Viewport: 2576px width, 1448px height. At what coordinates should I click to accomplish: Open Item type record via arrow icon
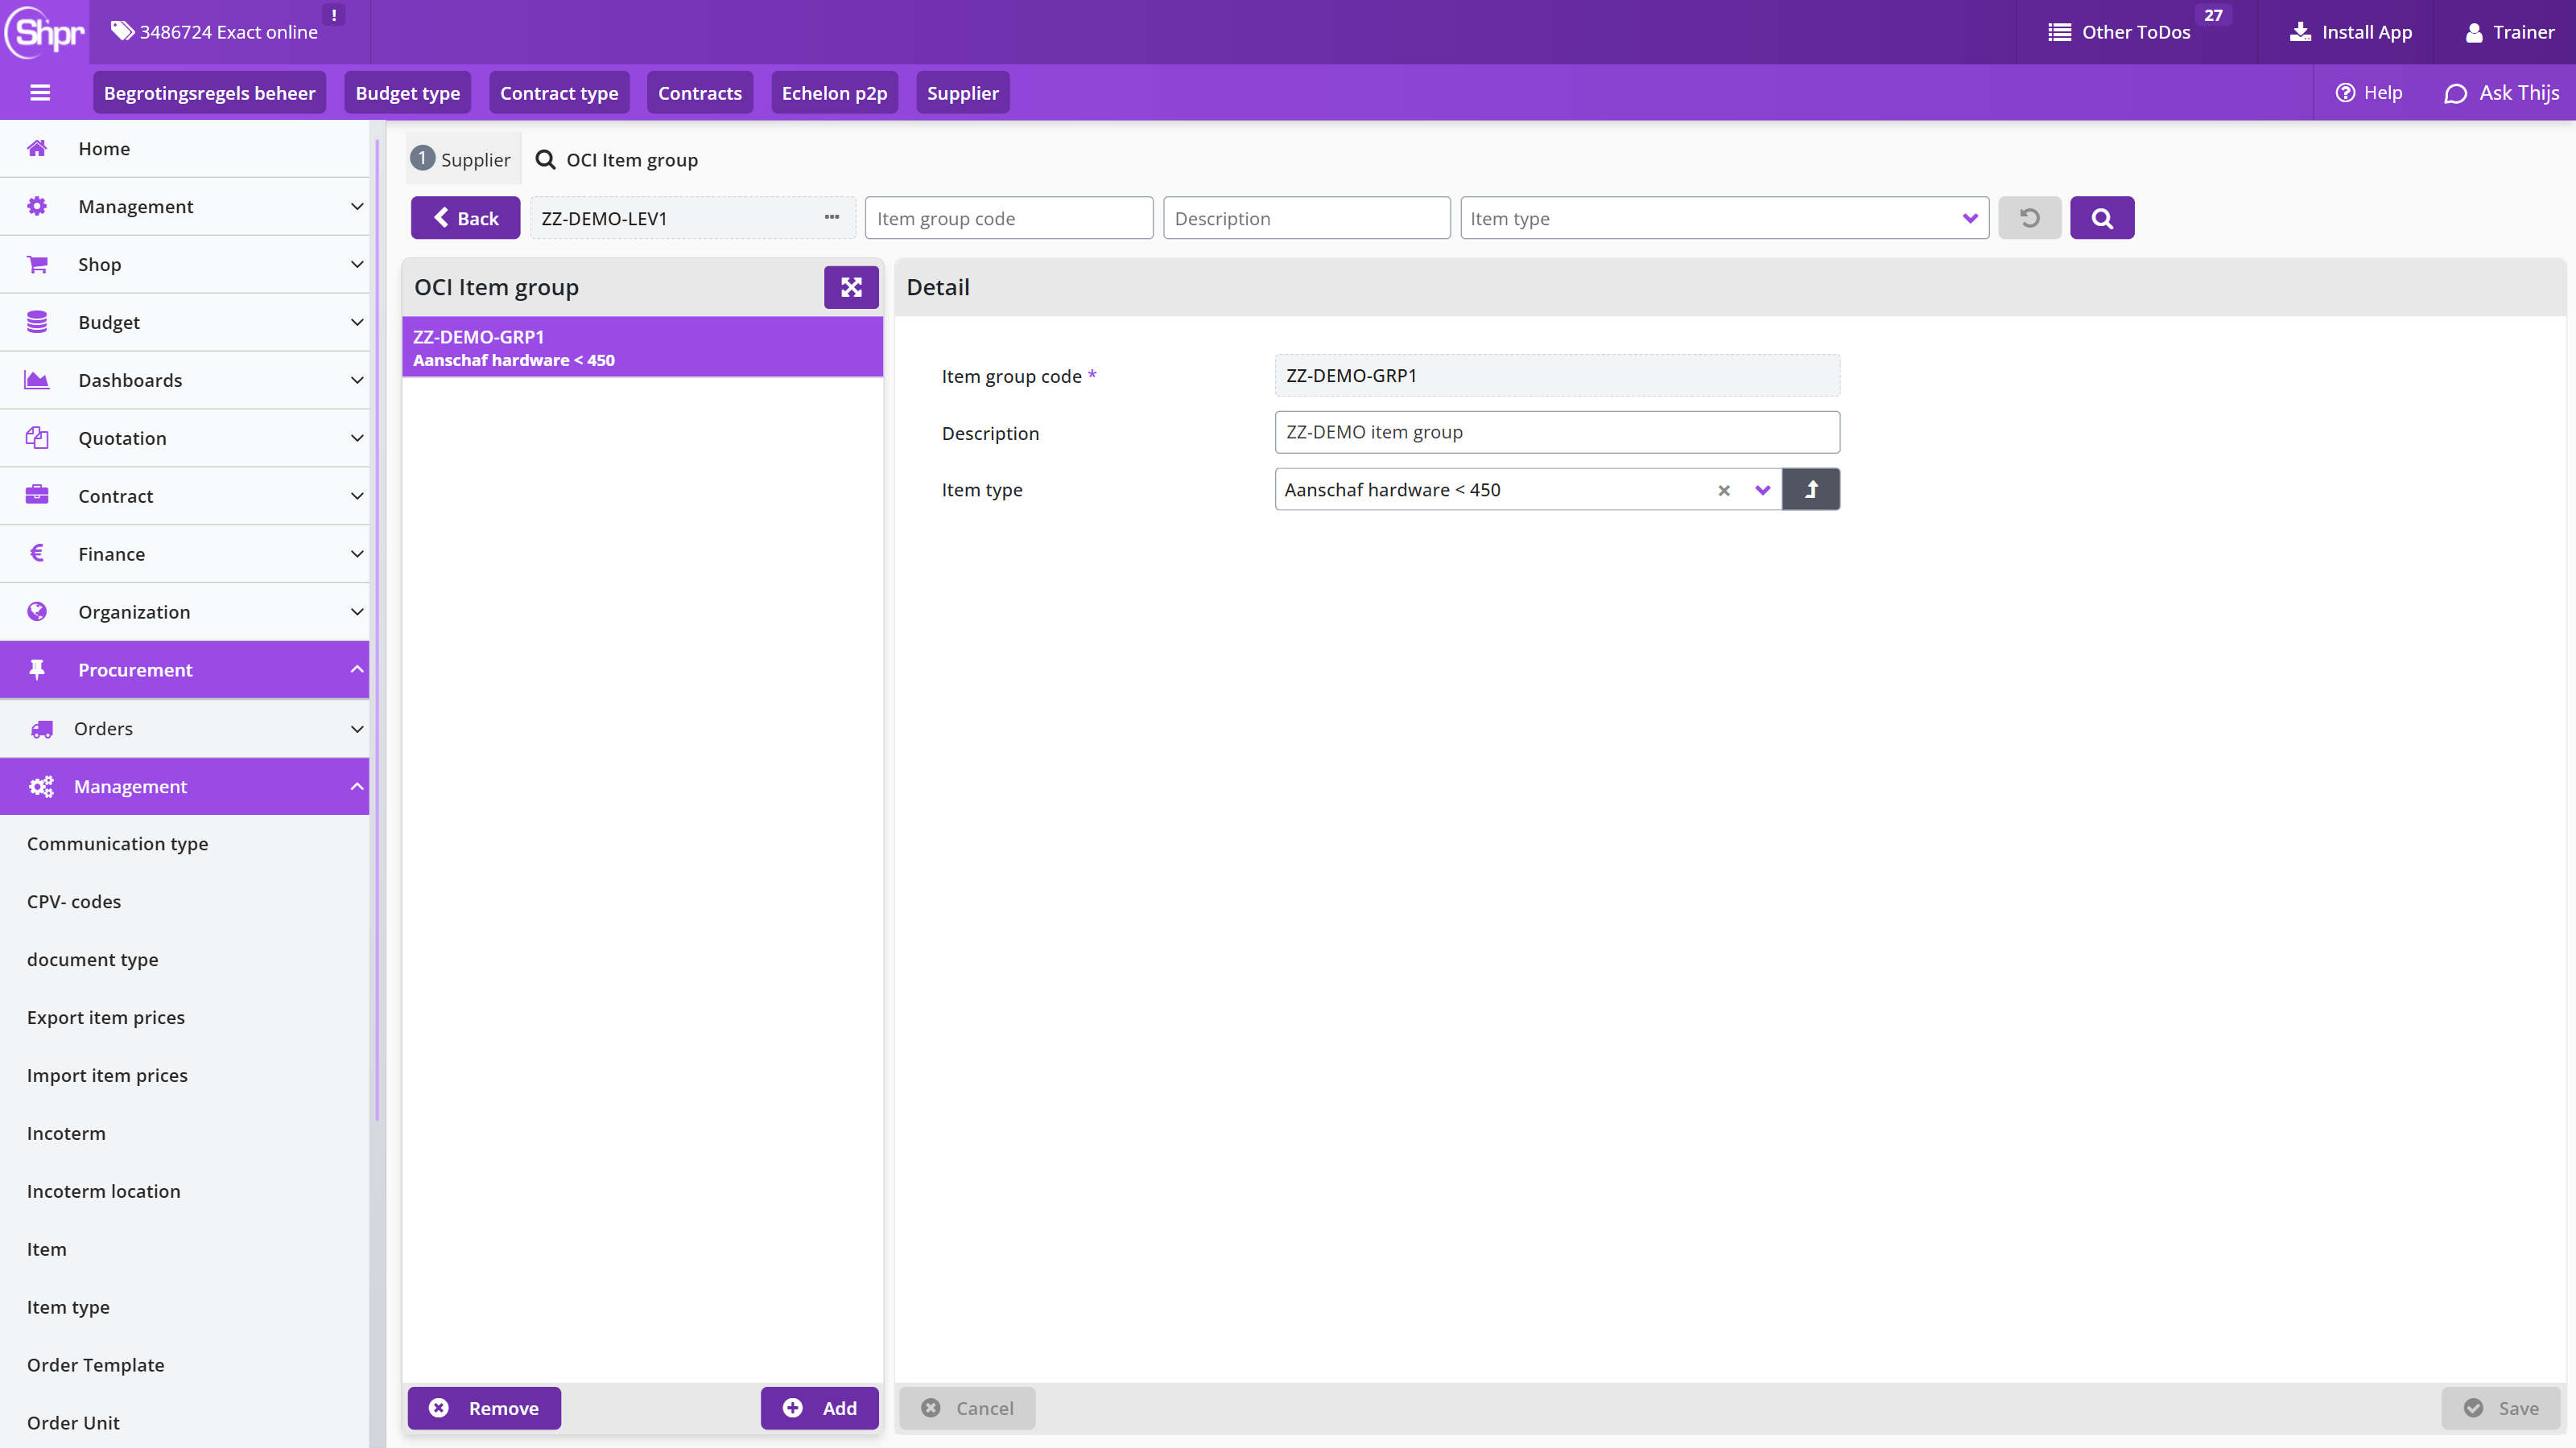[1811, 490]
